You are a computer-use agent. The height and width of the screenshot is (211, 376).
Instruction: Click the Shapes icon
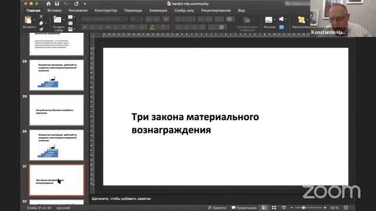[281, 19]
